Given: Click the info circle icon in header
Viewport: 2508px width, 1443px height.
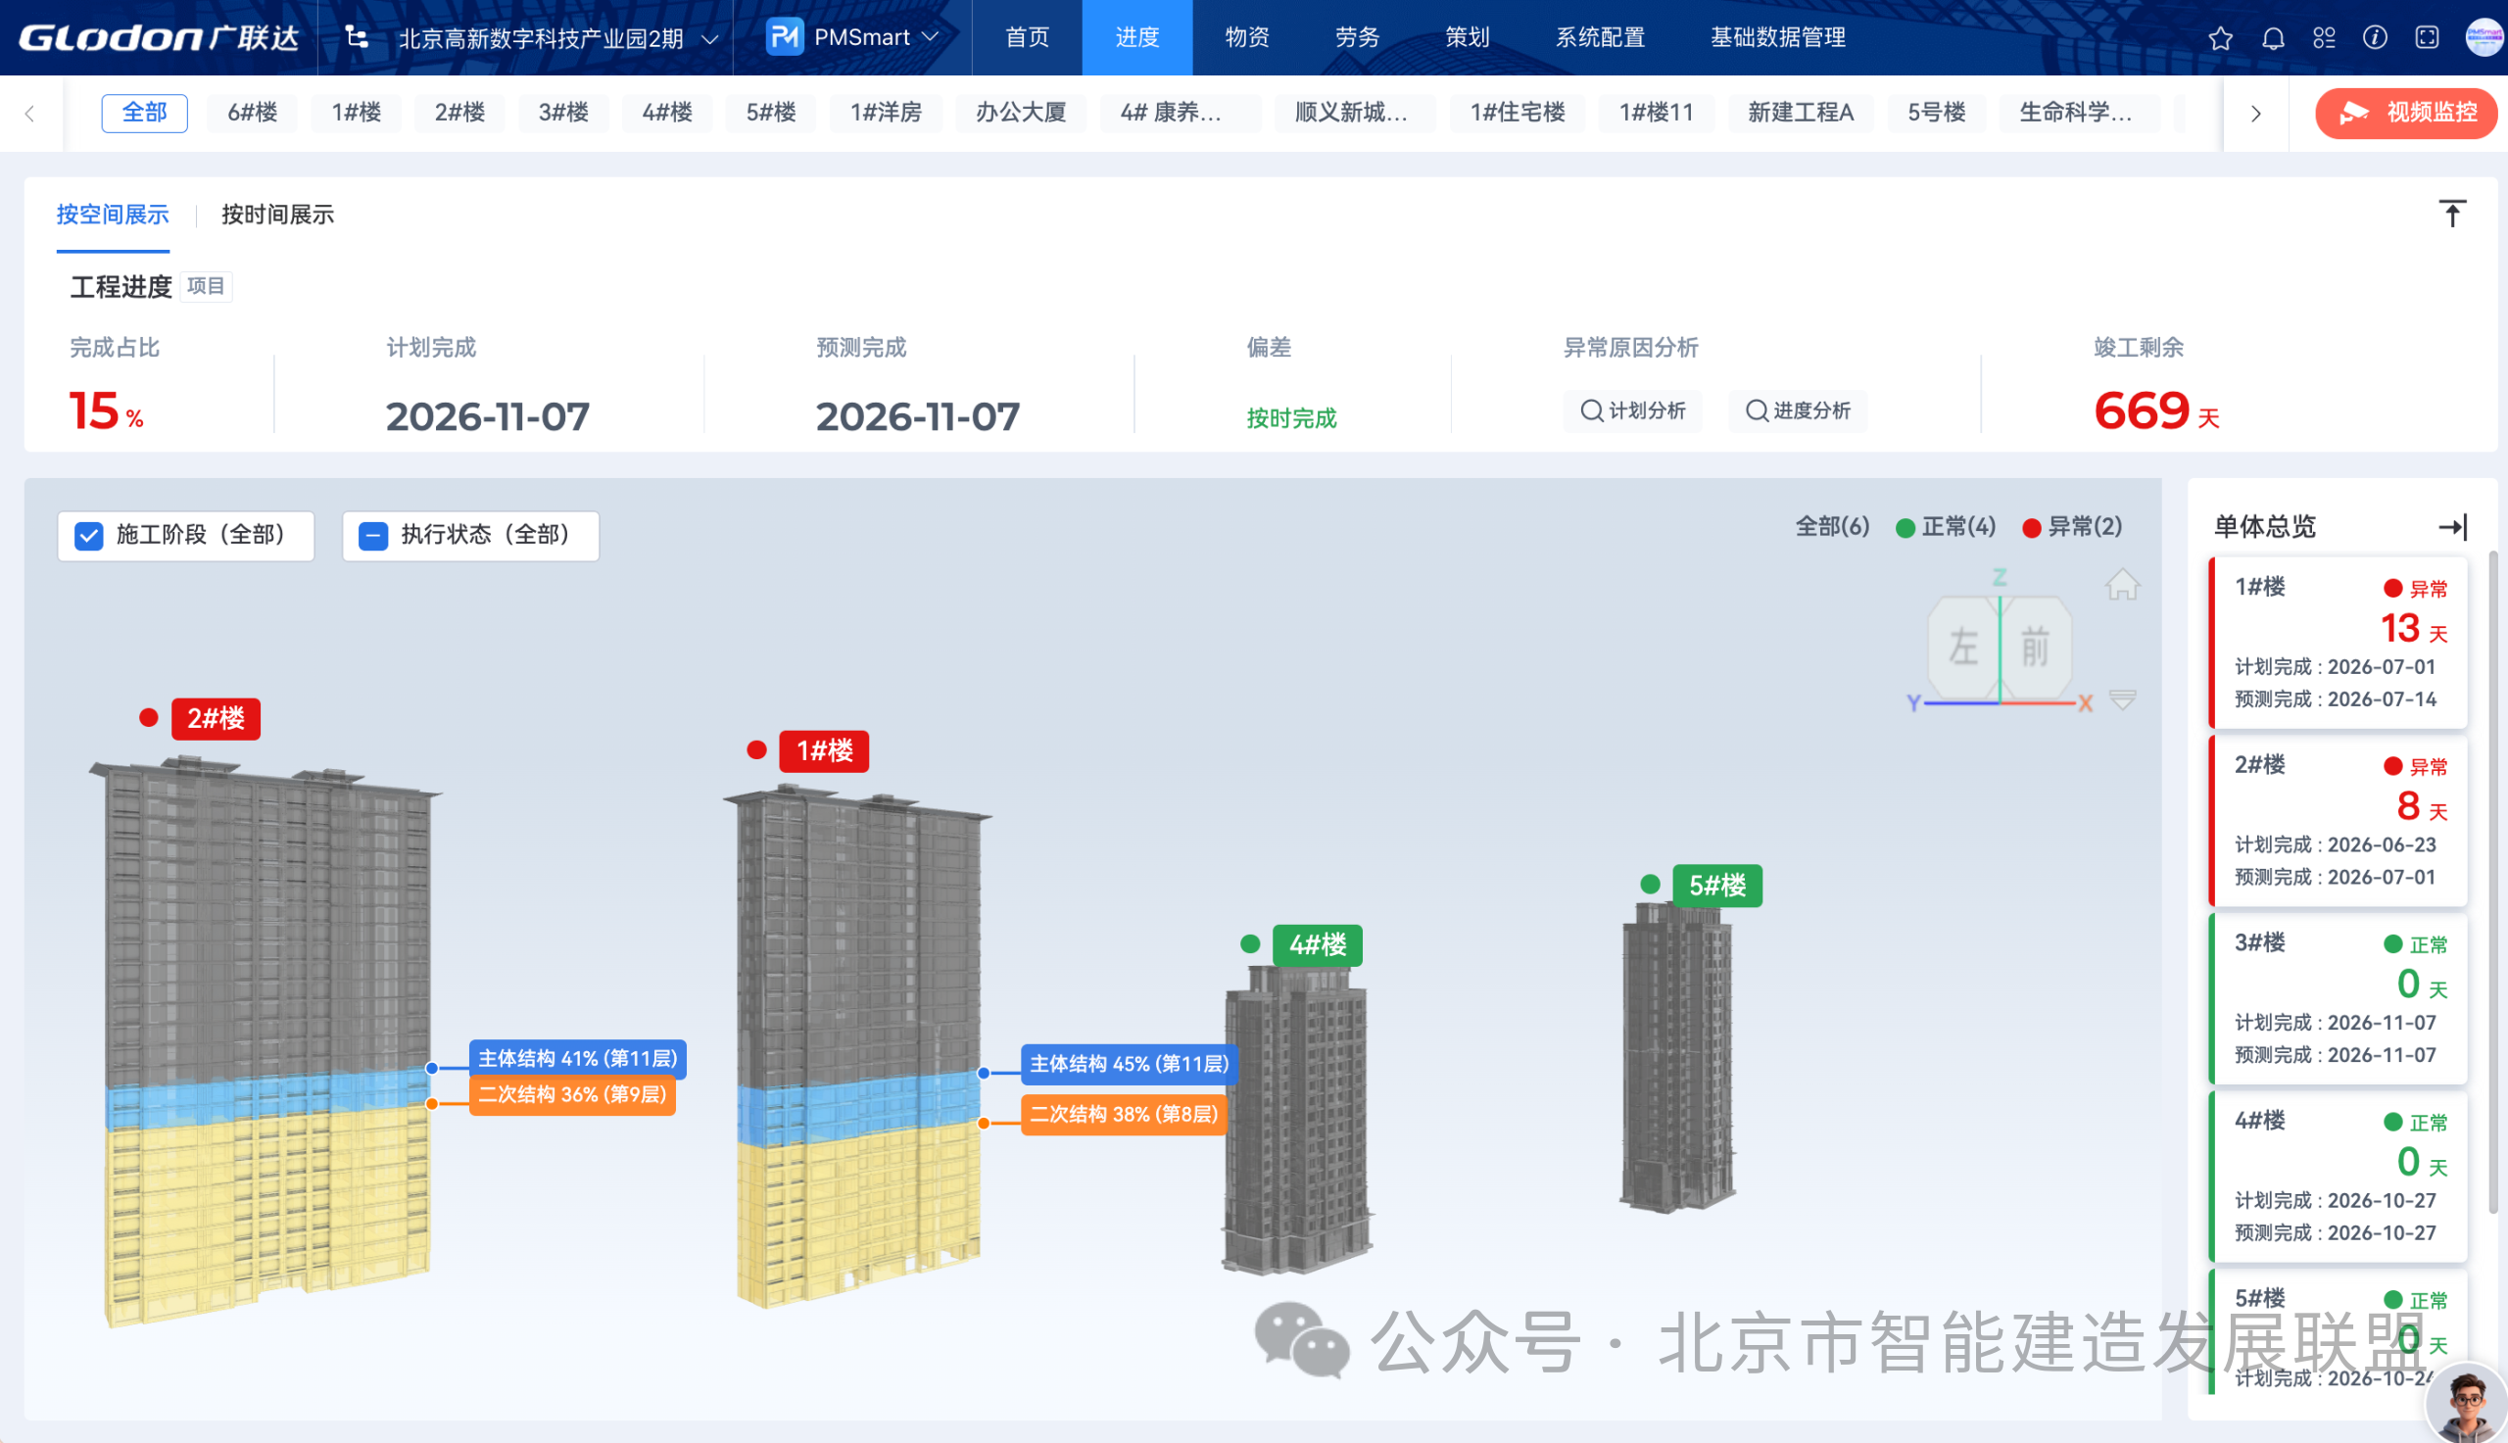Looking at the screenshot, I should 2375,37.
